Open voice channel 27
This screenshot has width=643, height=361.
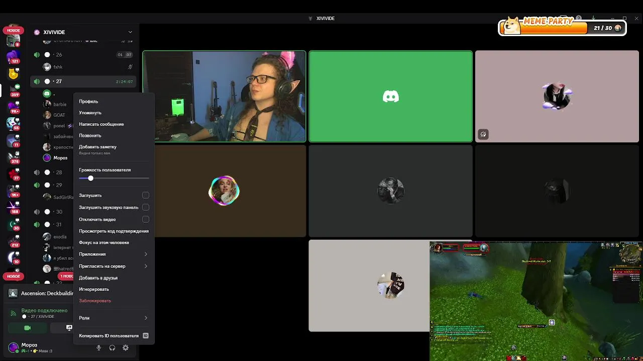point(83,81)
